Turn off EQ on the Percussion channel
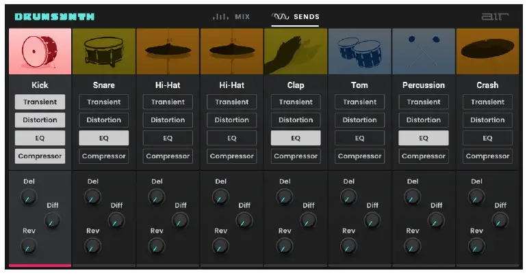Viewport: 527px width, 275px height. coord(424,138)
